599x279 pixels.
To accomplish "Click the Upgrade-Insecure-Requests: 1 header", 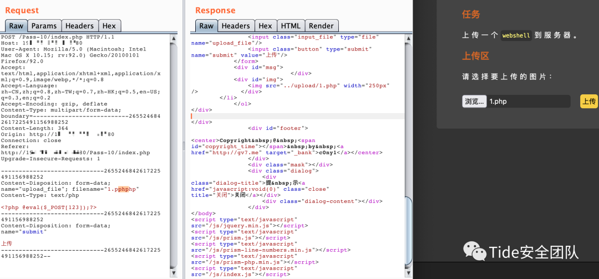I will pyautogui.click(x=50, y=159).
